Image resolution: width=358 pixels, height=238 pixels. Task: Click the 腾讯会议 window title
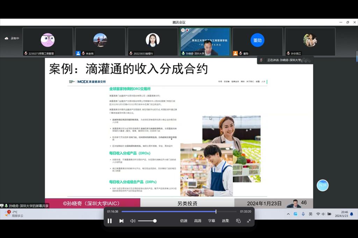(179, 22)
